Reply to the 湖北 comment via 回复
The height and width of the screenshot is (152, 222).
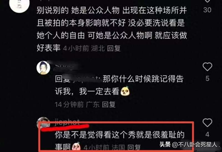pyautogui.click(x=114, y=48)
